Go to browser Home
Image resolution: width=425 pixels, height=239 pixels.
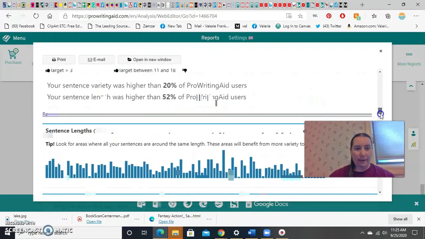pos(50,16)
